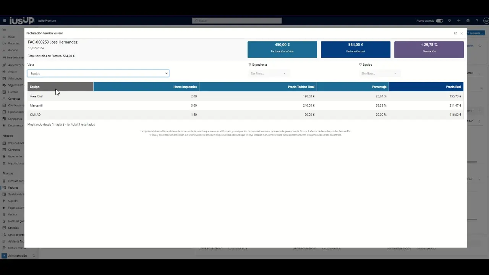Screen dimensions: 489x275
Task: Open Inicio in the left navigation
Action: (x=11, y=37)
